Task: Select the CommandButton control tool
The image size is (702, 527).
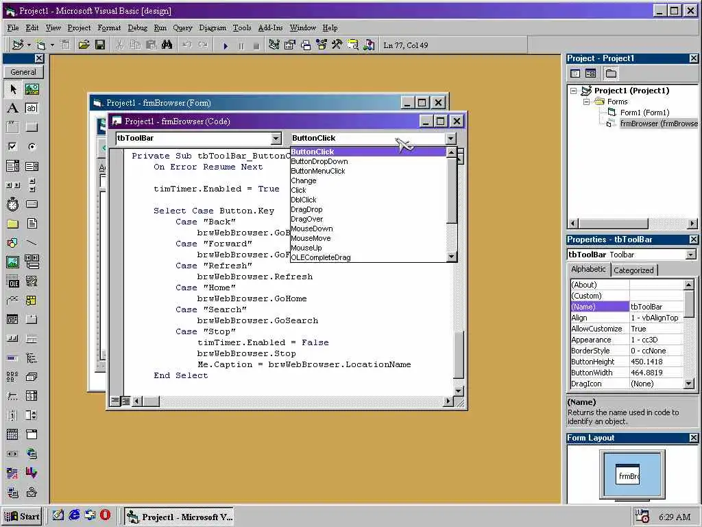Action: 32,127
